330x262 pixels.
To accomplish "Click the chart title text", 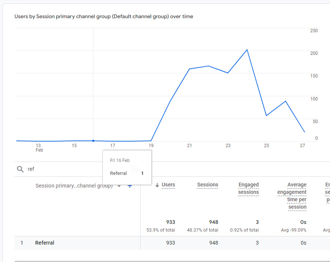I will click(x=104, y=16).
